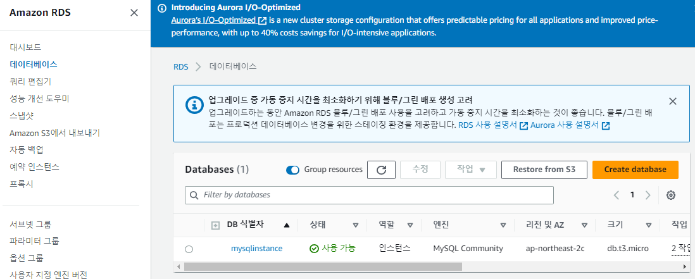Open 파라미터 그룹 in the sidebar
The width and height of the screenshot is (695, 279).
click(x=35, y=241)
